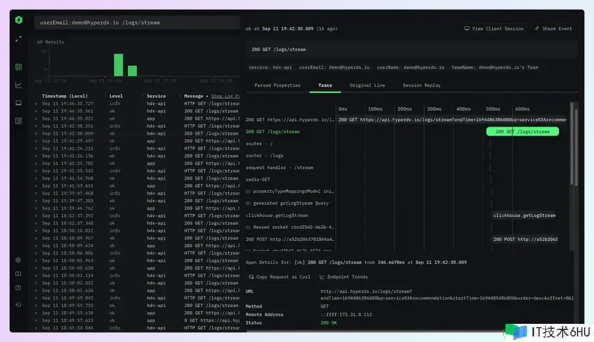Click the search query input field

[137, 23]
